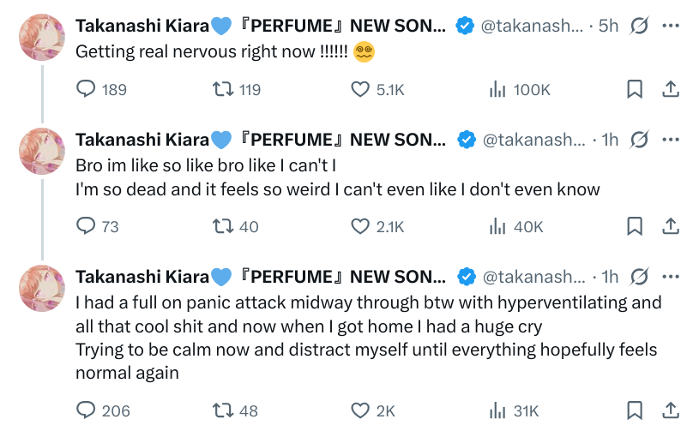This screenshot has height=431, width=699.
Task: Reply to the 'Bro im like' tweet
Action: (87, 226)
